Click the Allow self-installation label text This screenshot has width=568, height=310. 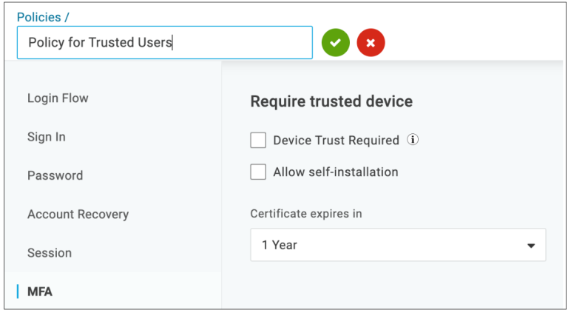coord(336,172)
